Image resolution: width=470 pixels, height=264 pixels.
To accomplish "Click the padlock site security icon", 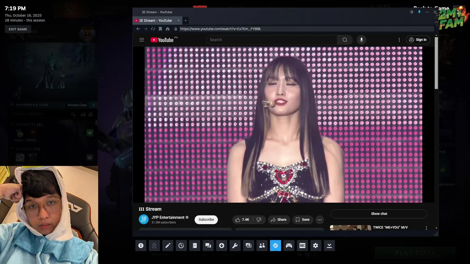I will pos(176,29).
